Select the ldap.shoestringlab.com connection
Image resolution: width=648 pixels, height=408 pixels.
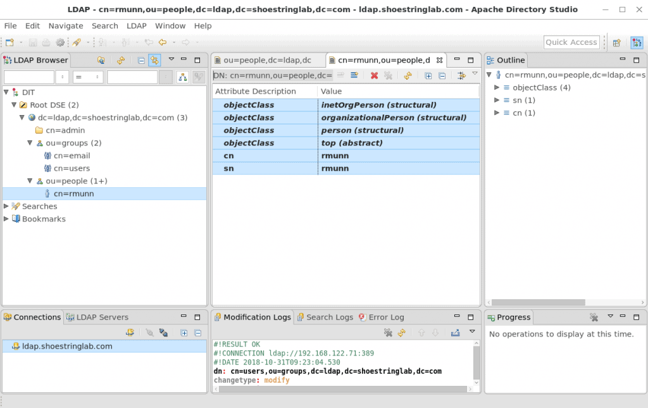tap(67, 346)
